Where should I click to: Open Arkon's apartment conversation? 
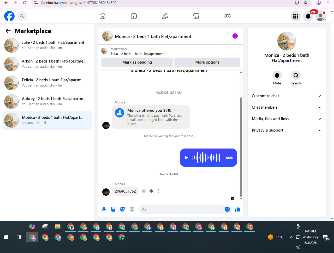pyautogui.click(x=47, y=64)
